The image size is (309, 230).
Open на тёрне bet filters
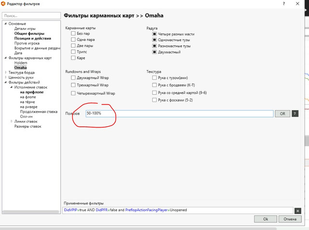pos(28,102)
